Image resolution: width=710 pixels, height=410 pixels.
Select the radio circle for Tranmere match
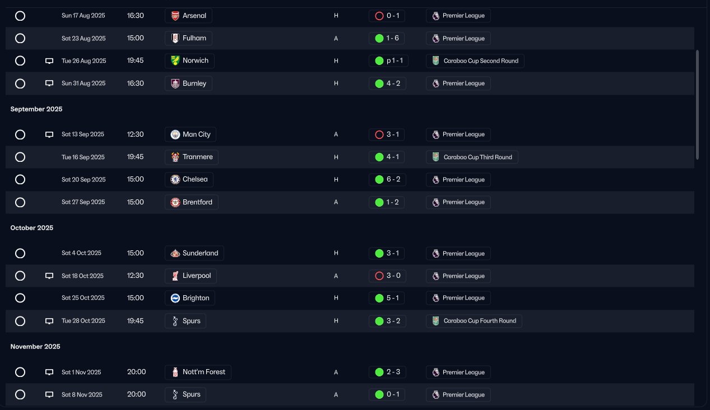(x=20, y=157)
